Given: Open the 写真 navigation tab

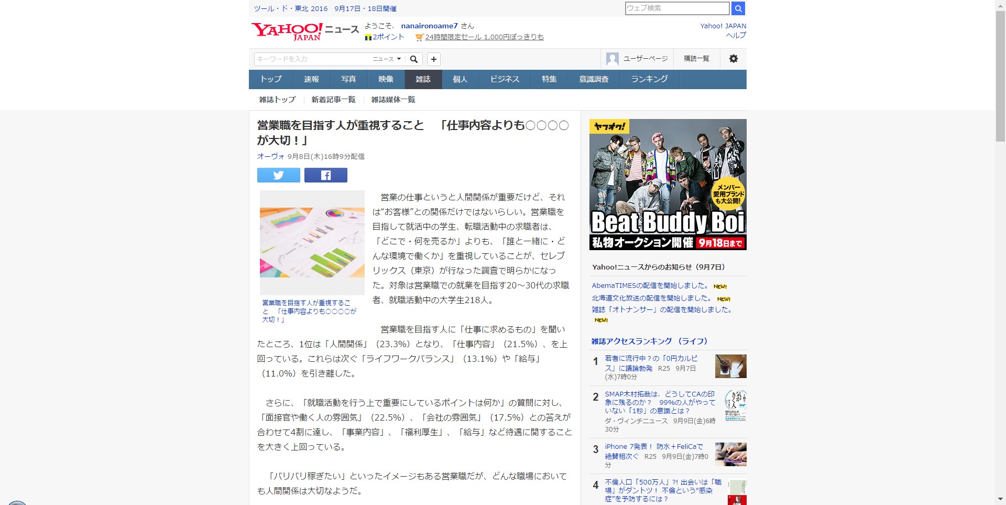Looking at the screenshot, I should coord(349,79).
